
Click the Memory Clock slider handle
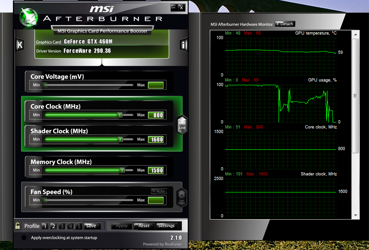pyautogui.click(x=122, y=170)
